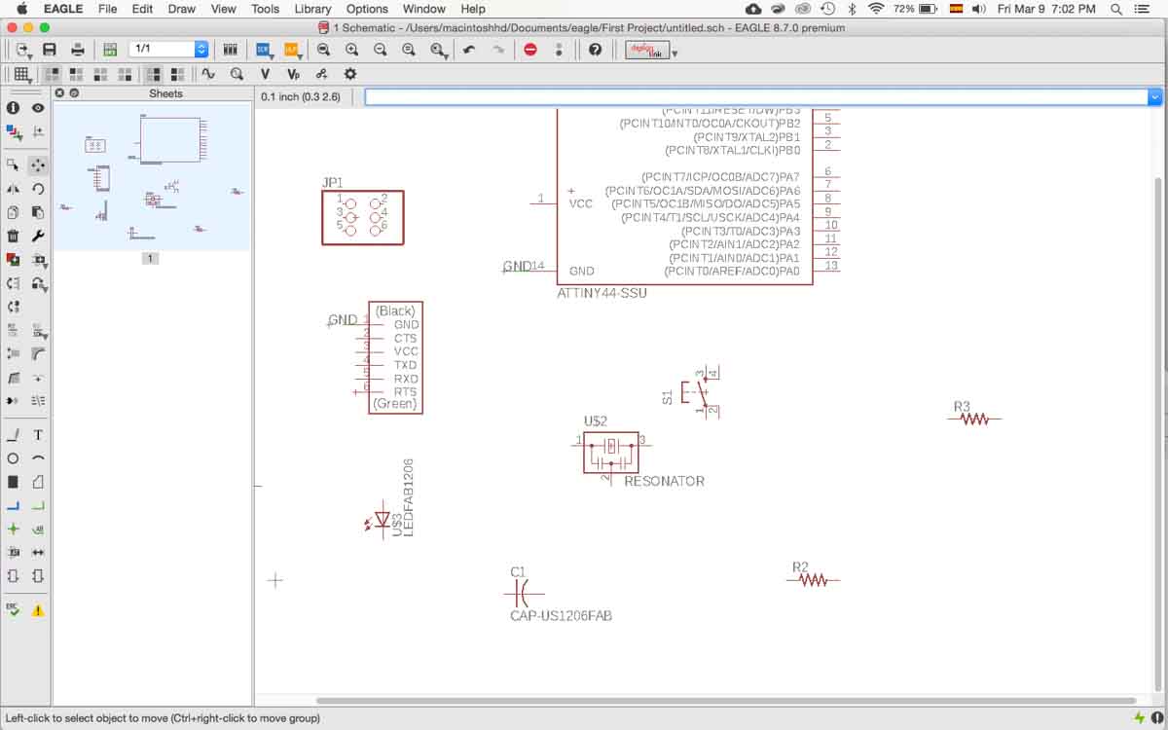Click in the command line input field
Screen dimensions: 1168x730
click(x=757, y=97)
